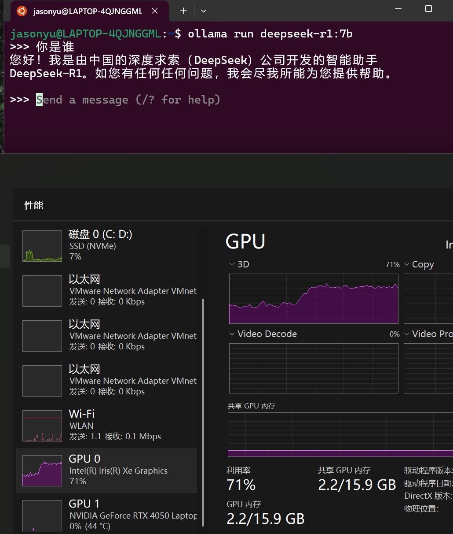Click the GPU 1 usage graph thumbnail
Image resolution: width=453 pixels, height=534 pixels.
pyautogui.click(x=42, y=515)
